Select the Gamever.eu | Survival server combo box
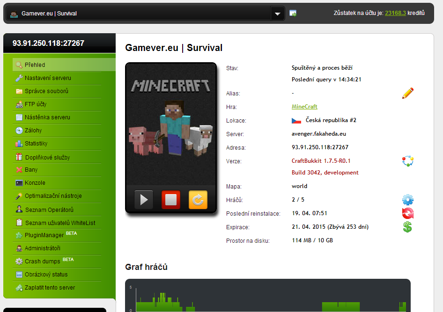The height and width of the screenshot is (312, 443). (145, 14)
